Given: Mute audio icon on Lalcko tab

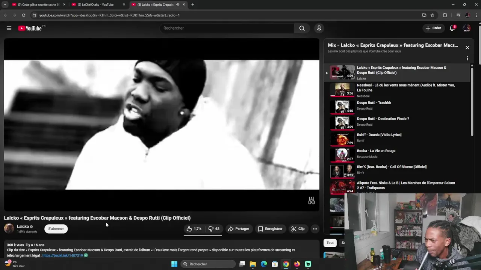Looking at the screenshot, I should 177,4.
